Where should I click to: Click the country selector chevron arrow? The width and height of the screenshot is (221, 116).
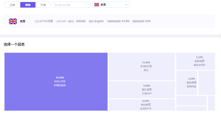(126, 5)
